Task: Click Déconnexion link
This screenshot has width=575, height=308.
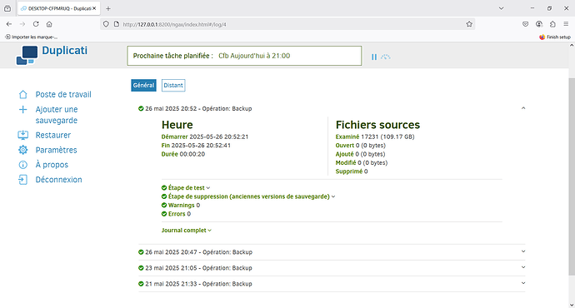Action: pyautogui.click(x=58, y=180)
